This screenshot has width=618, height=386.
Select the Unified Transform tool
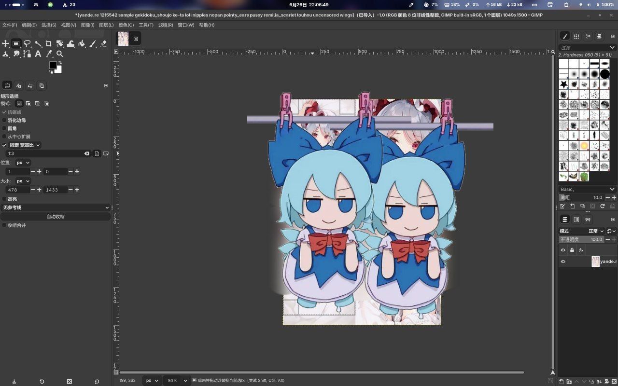(60, 43)
